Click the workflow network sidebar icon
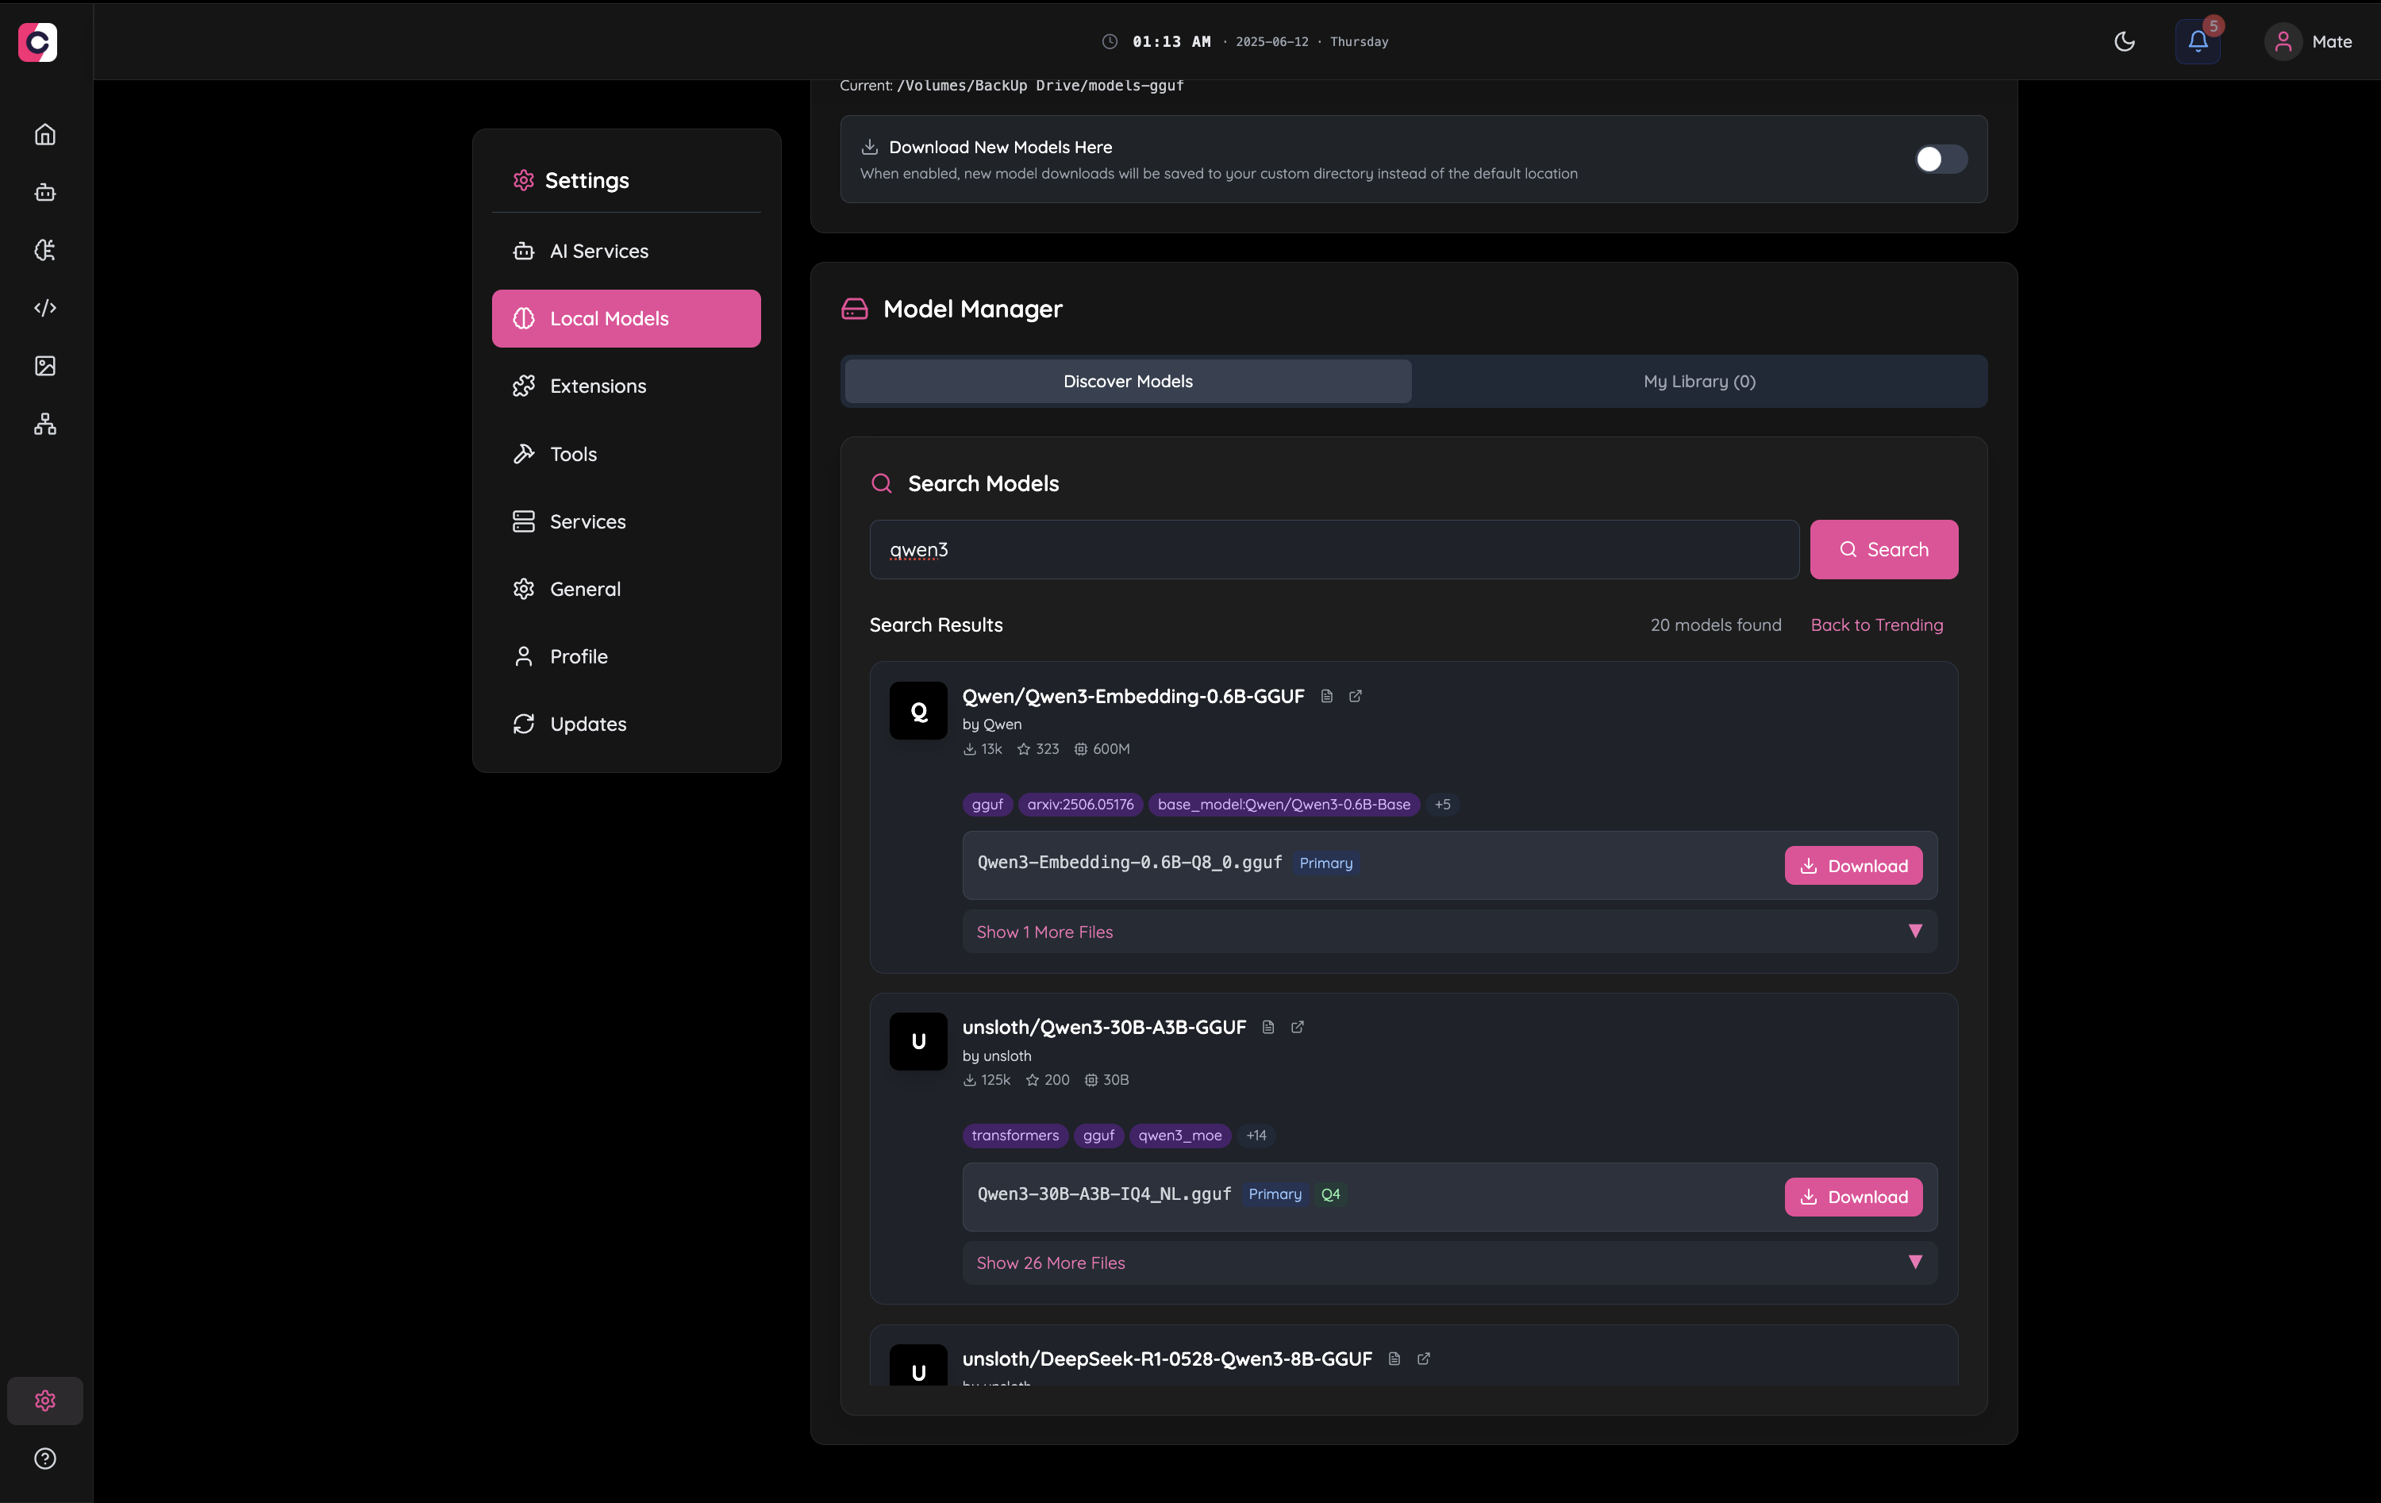 (44, 425)
